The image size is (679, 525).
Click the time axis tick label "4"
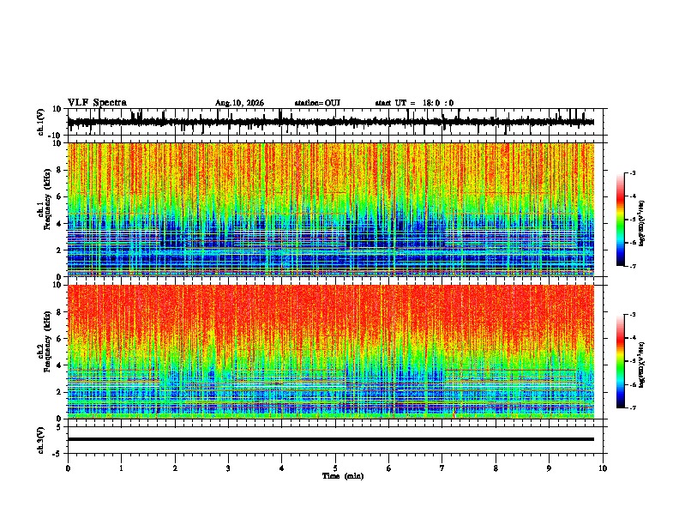[282, 468]
